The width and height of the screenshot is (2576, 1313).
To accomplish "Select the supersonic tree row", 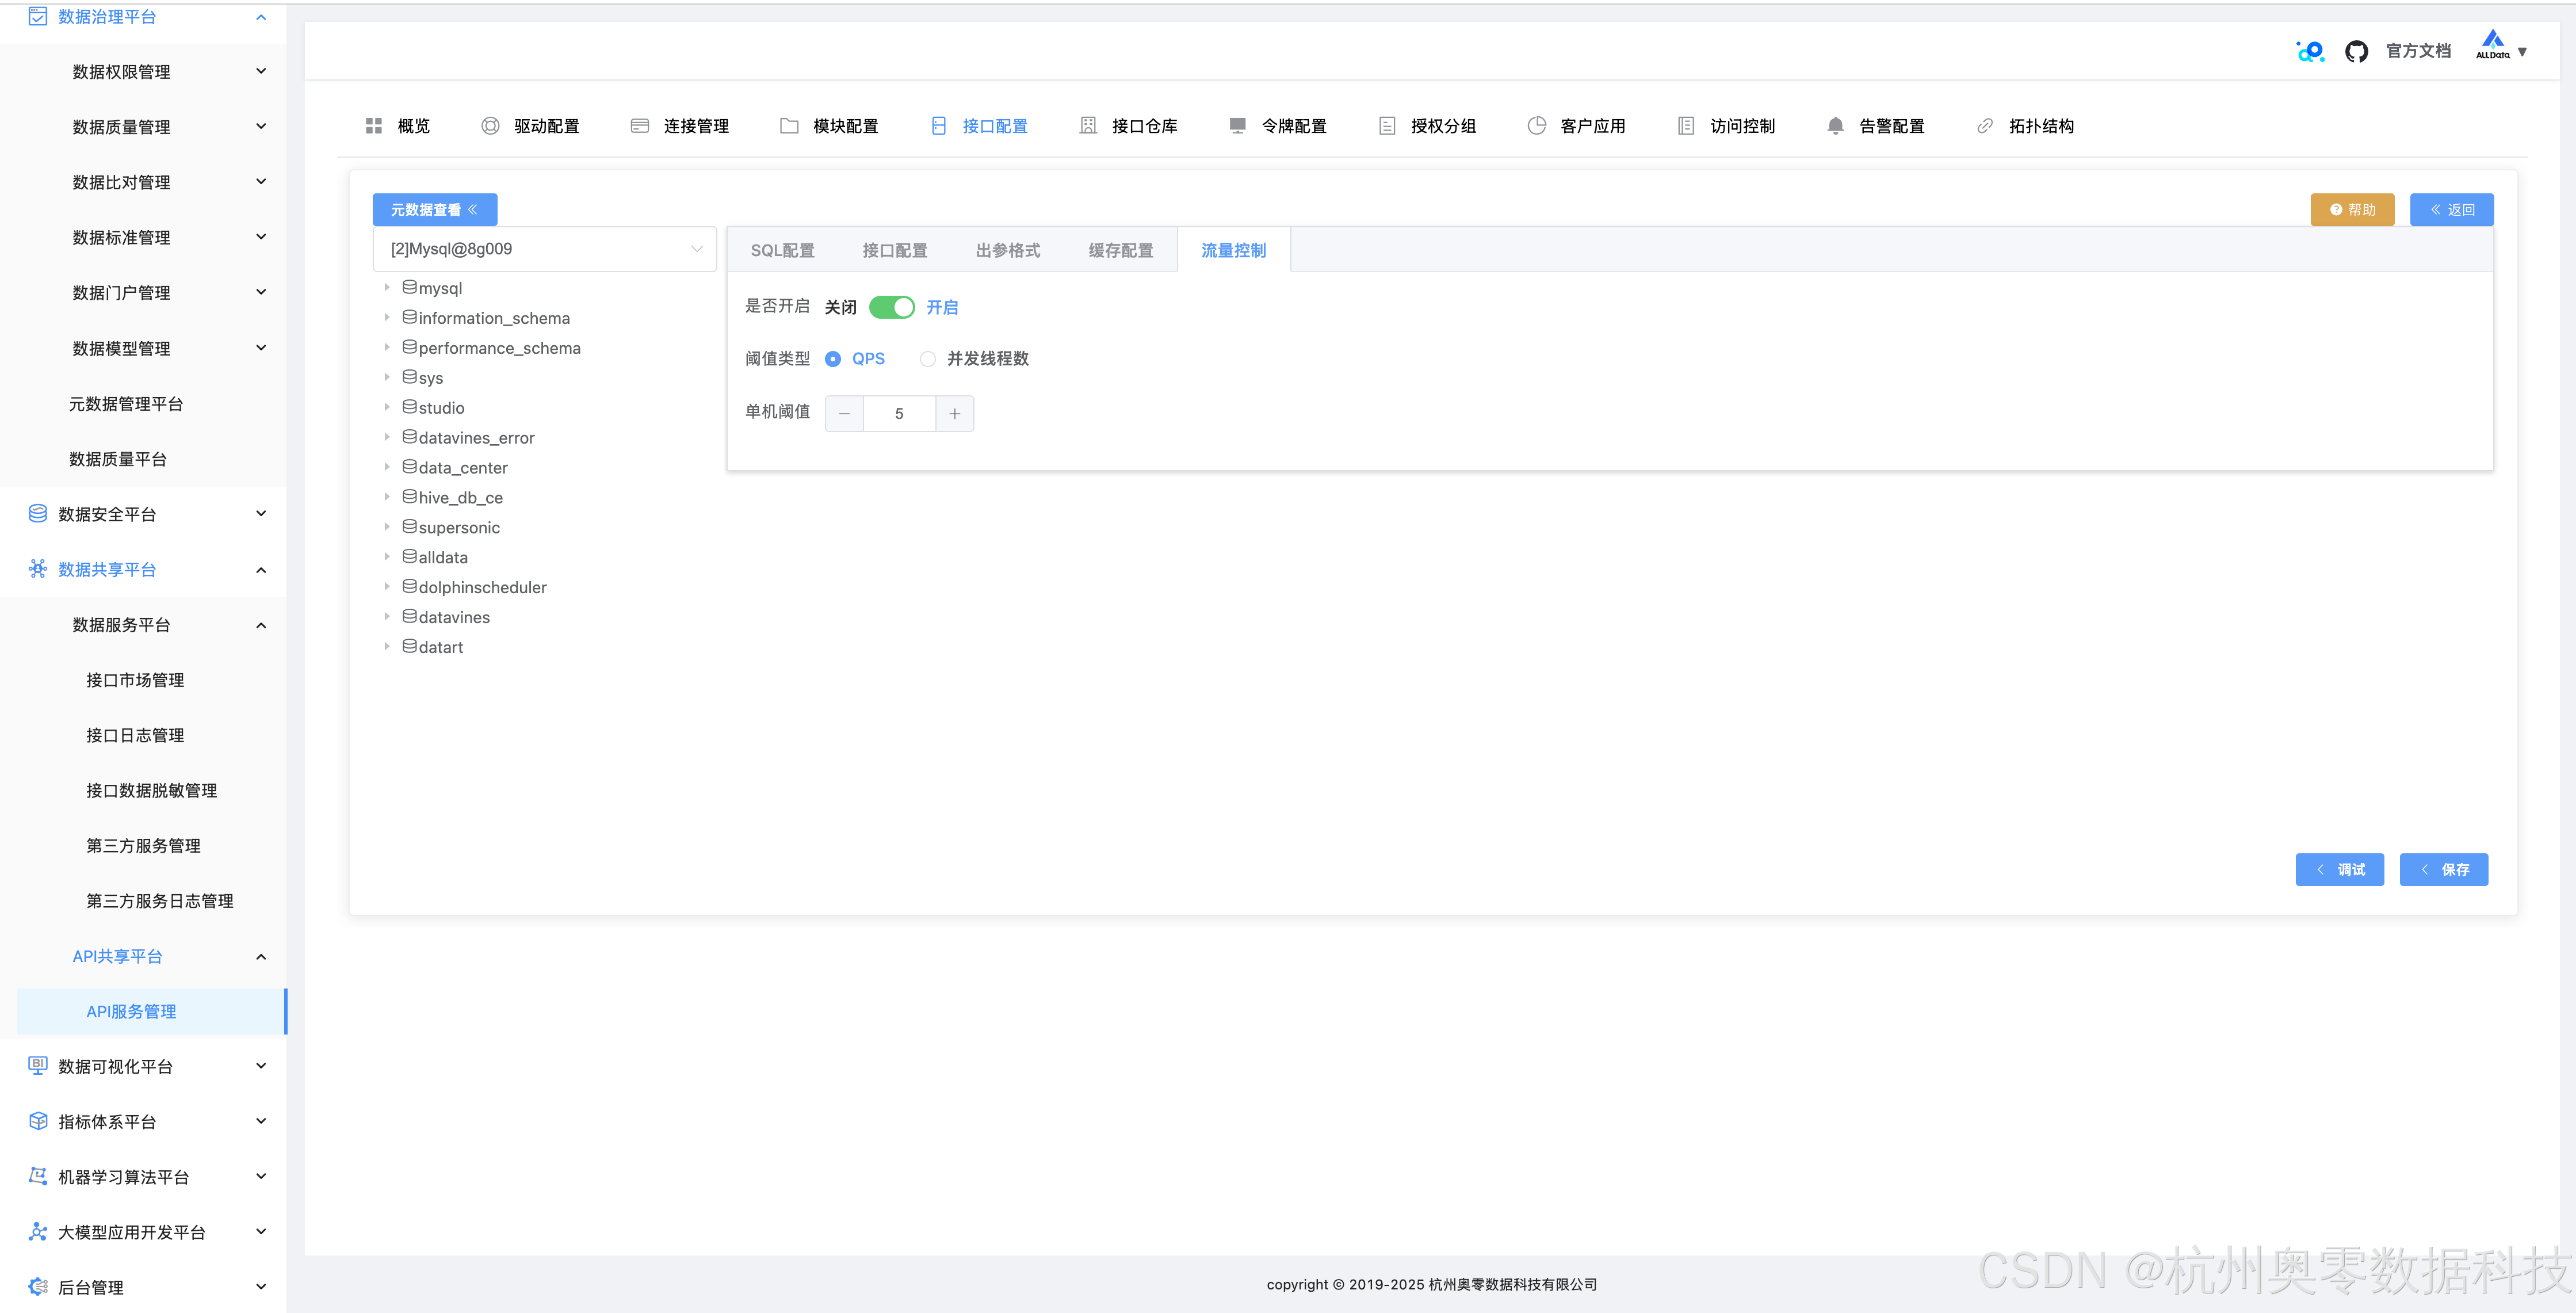I will click(x=545, y=527).
